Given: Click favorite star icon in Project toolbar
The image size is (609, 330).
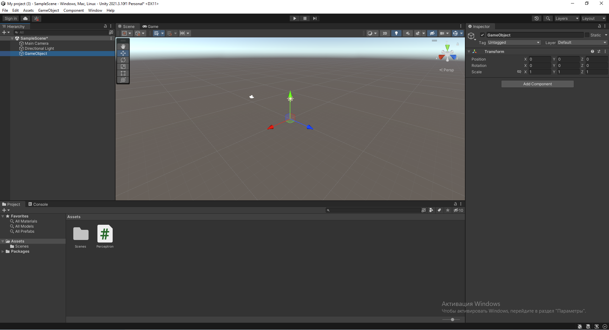Looking at the screenshot, I should [448, 210].
